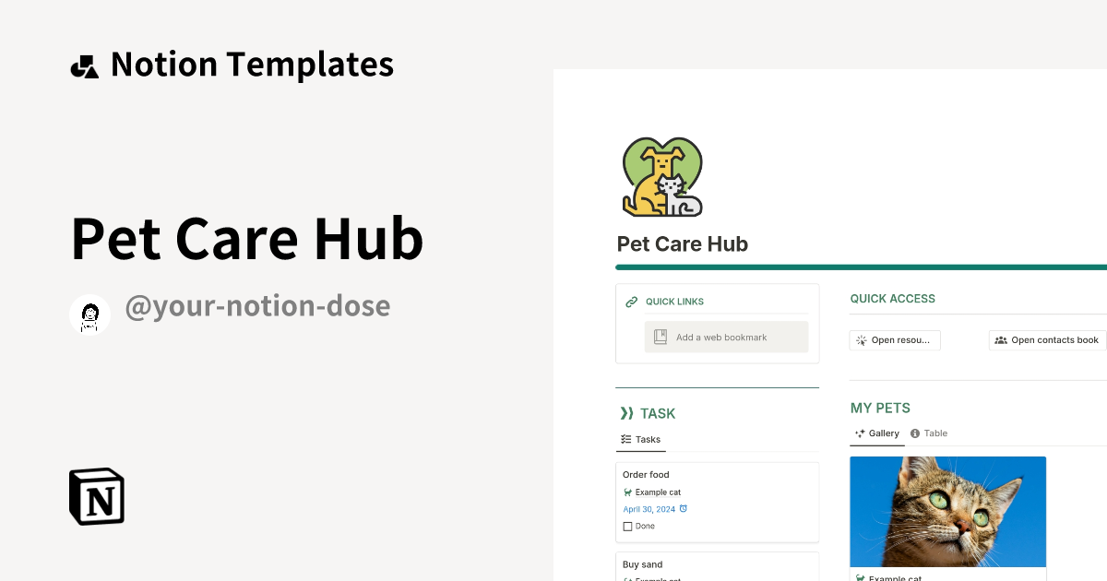Viewport: 1107px width, 581px height.
Task: Click the @your-notion-dose avatar image
Action: 89,314
